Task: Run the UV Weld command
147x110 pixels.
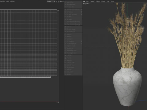Action: pos(73,16)
